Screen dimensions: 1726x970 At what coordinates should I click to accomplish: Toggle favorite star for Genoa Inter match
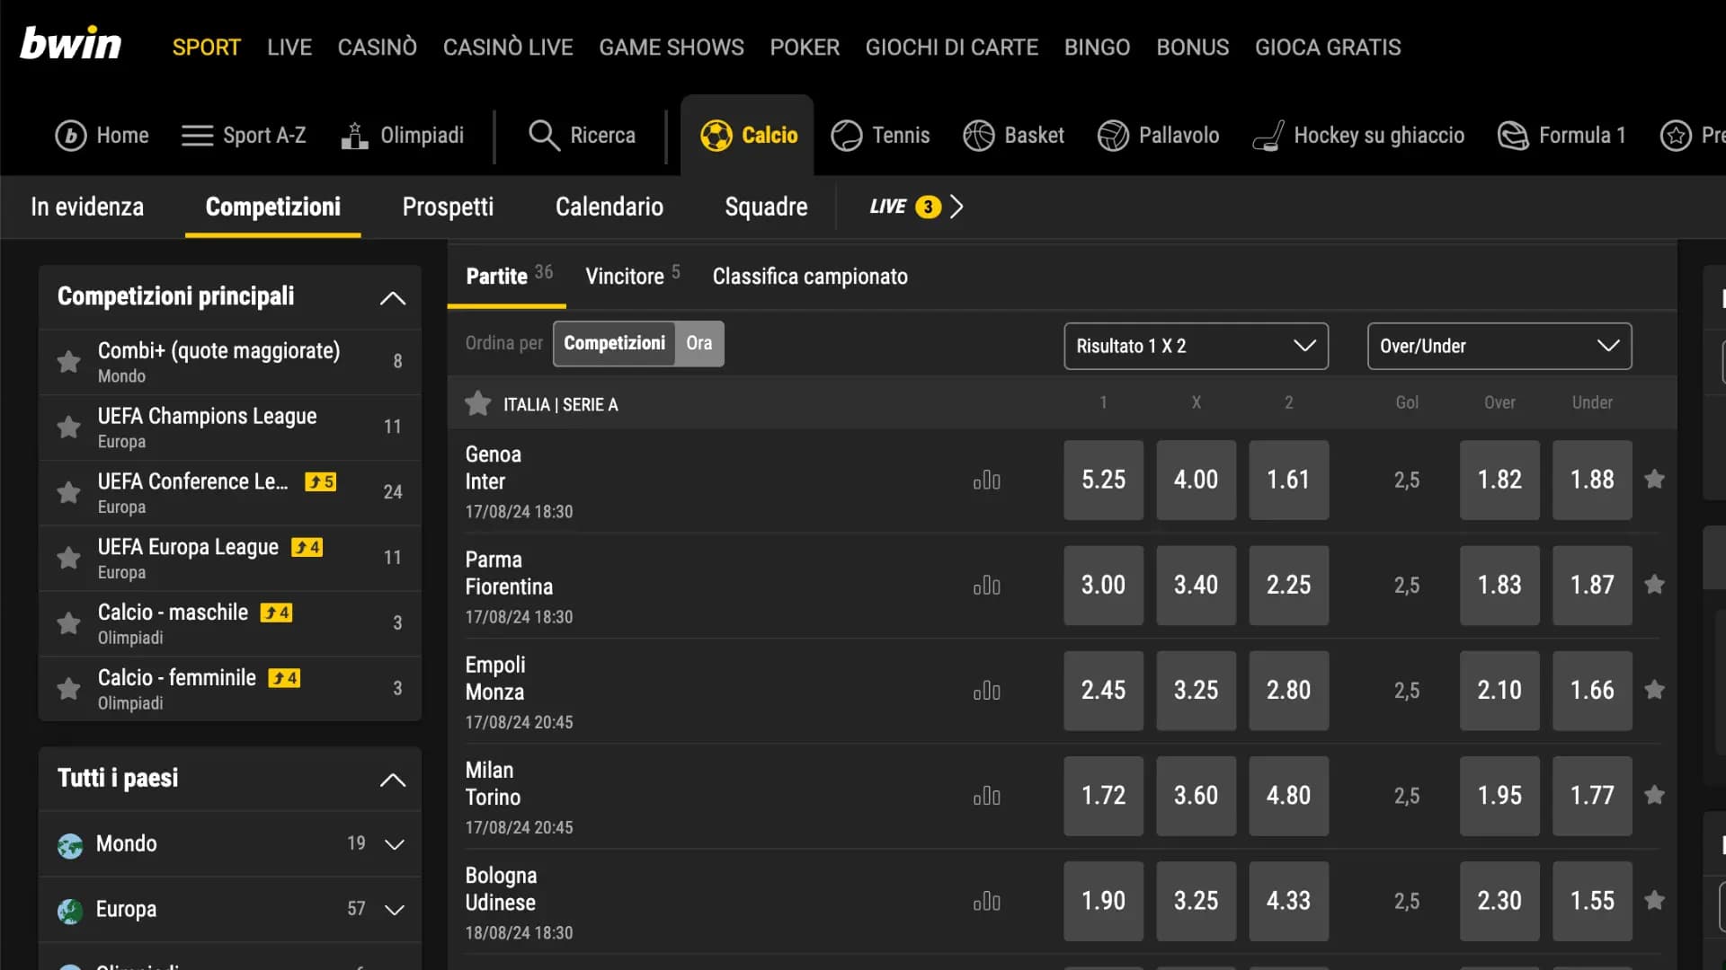click(1655, 480)
